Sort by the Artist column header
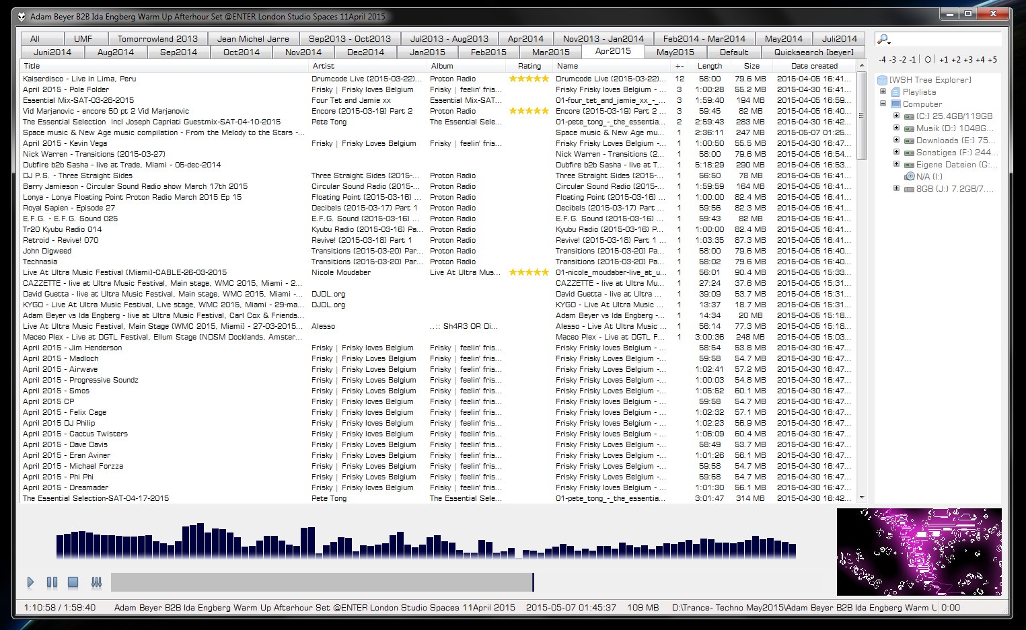The image size is (1026, 630). [x=367, y=66]
